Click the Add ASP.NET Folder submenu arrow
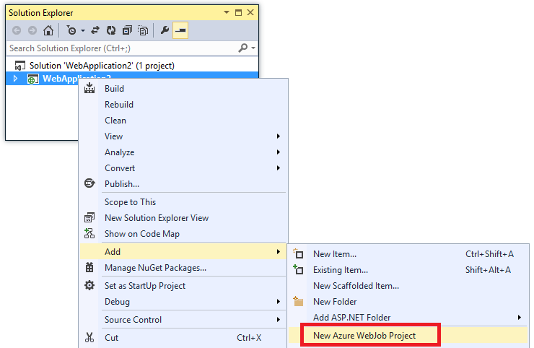Viewport: 534px width, 348px height. (520, 318)
